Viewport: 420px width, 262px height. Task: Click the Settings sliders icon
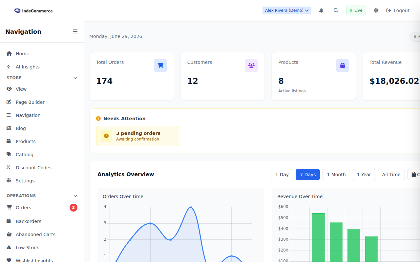9,180
